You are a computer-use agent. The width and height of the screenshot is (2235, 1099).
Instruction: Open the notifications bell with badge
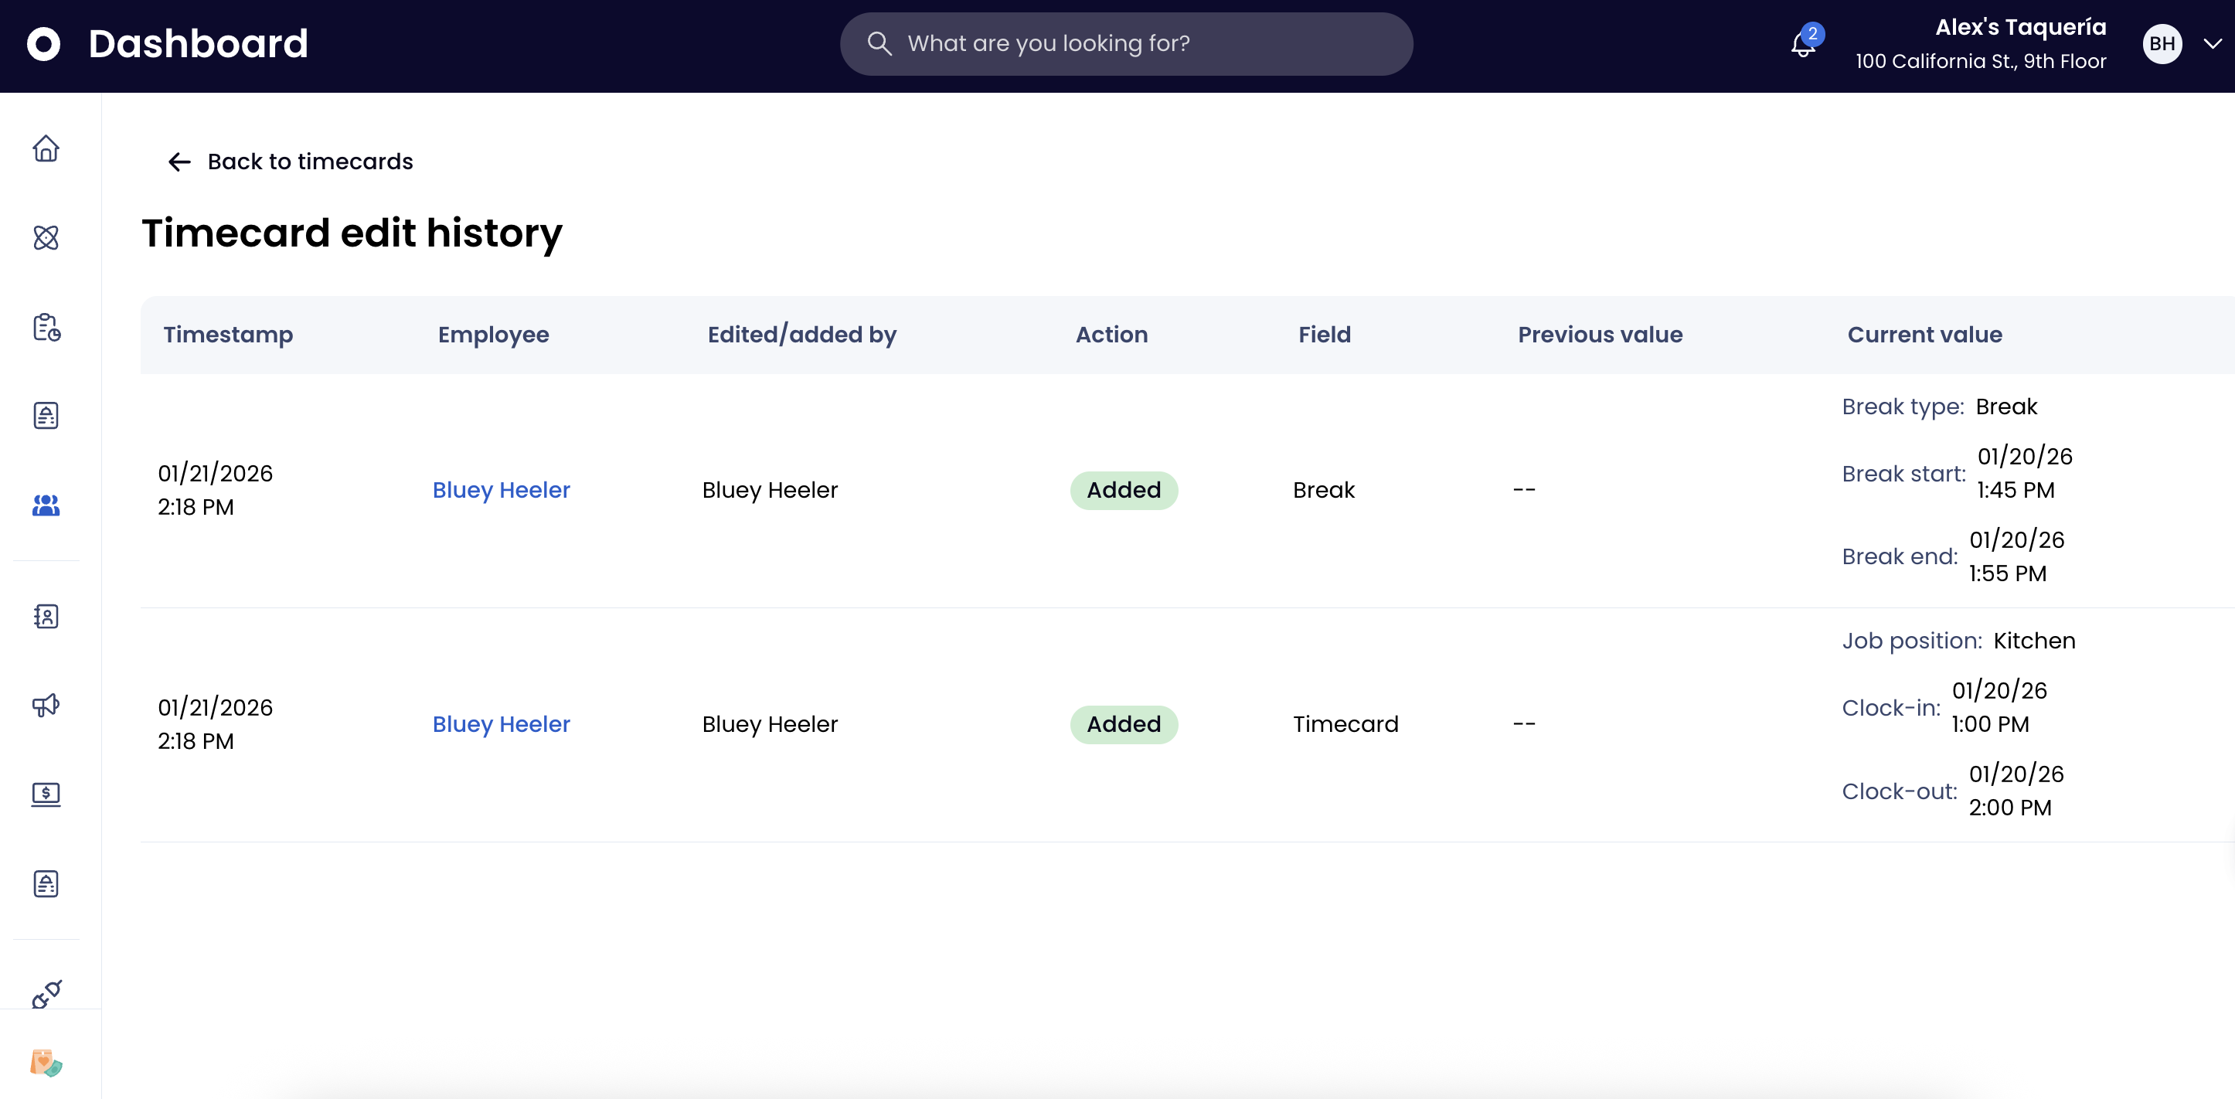(1804, 43)
